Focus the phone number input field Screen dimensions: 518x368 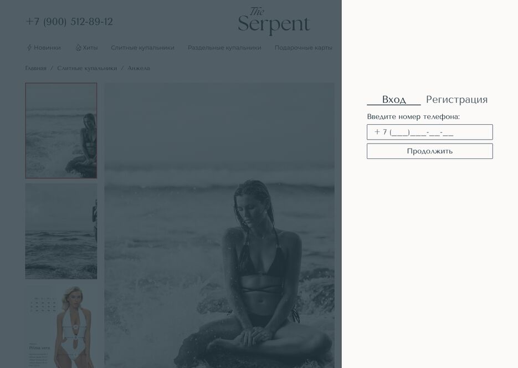(430, 132)
